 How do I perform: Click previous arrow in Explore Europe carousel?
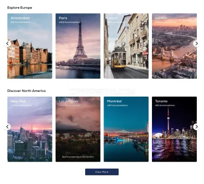point(8,43)
